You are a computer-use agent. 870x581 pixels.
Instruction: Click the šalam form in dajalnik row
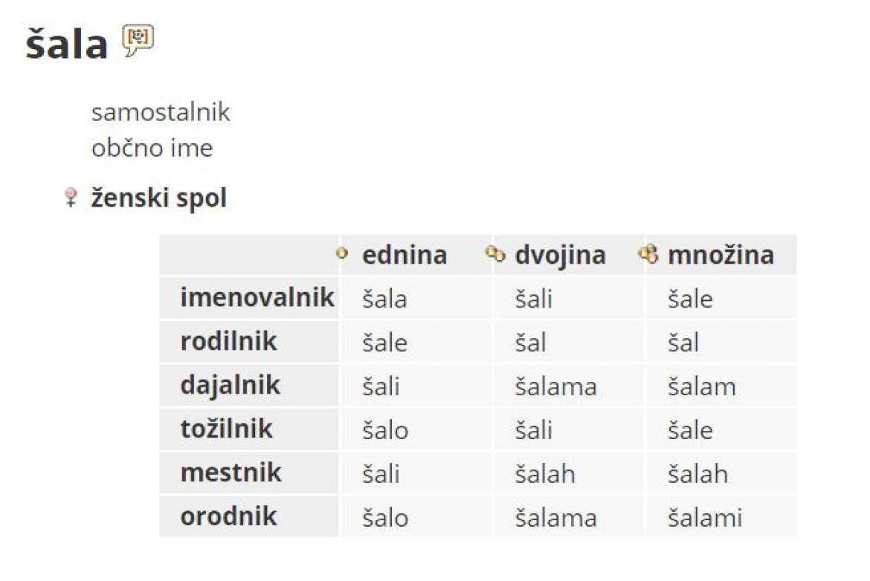point(702,386)
